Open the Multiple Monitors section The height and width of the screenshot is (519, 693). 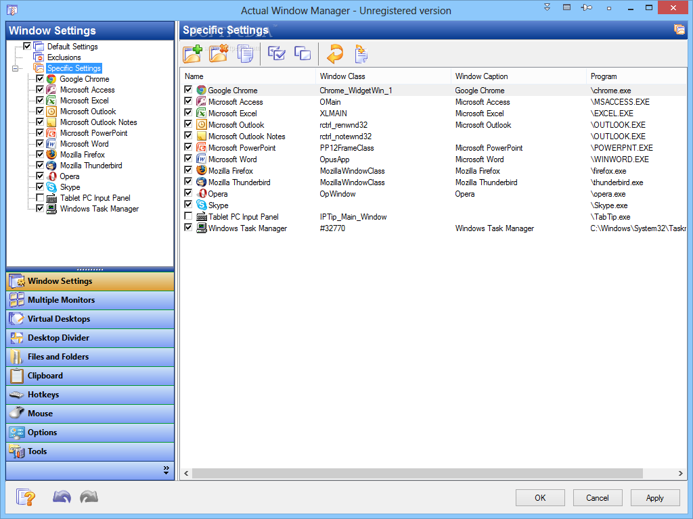tap(90, 300)
